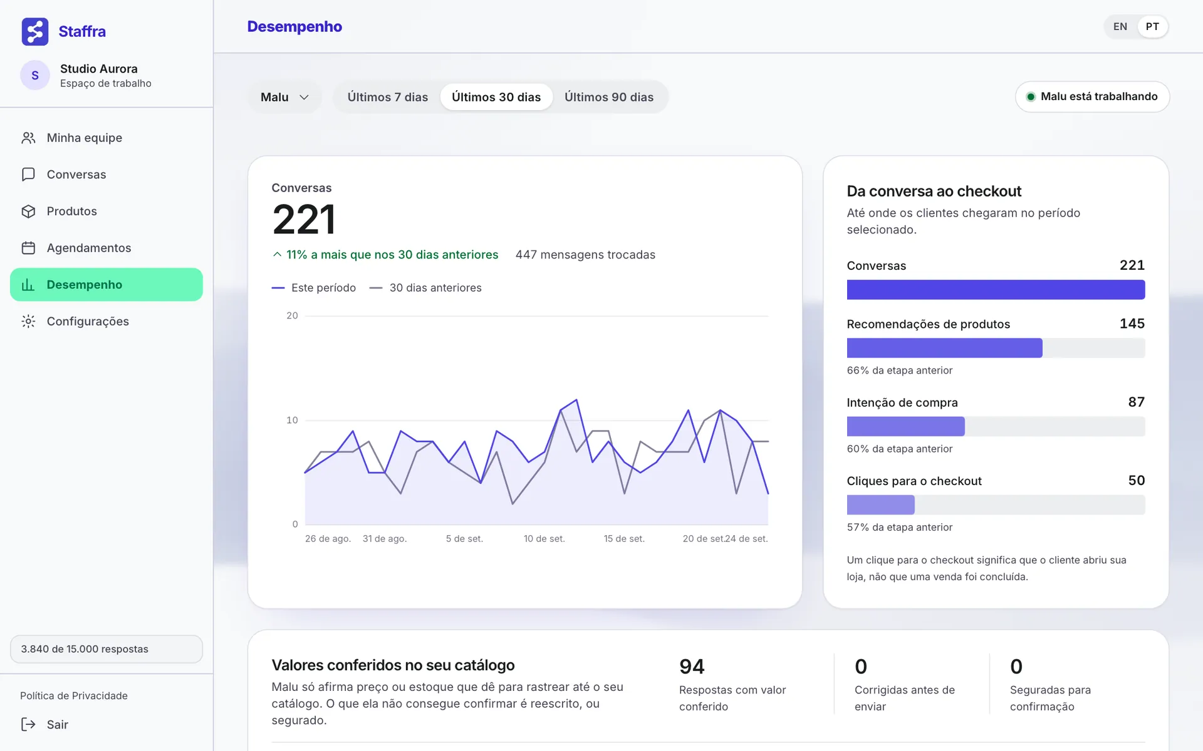Click the Cliques para o checkout progress bar

[996, 505]
